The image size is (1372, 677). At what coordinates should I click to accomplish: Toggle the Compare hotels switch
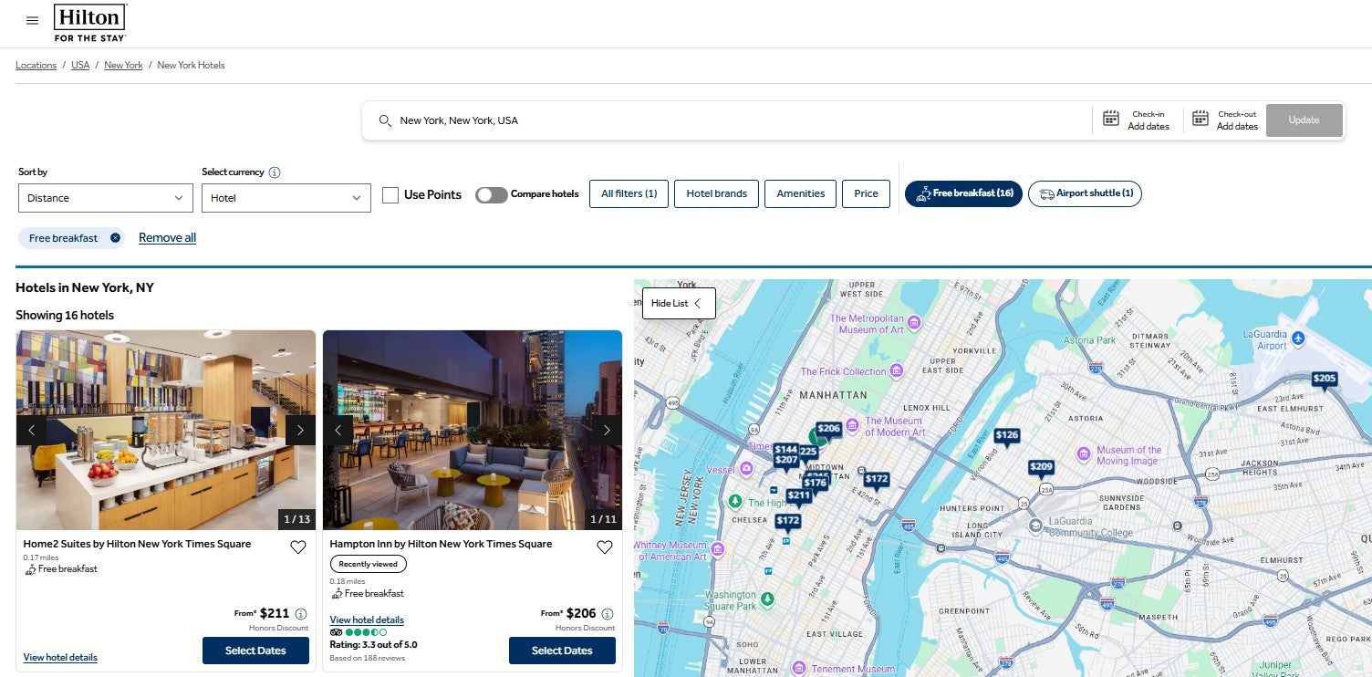tap(491, 194)
